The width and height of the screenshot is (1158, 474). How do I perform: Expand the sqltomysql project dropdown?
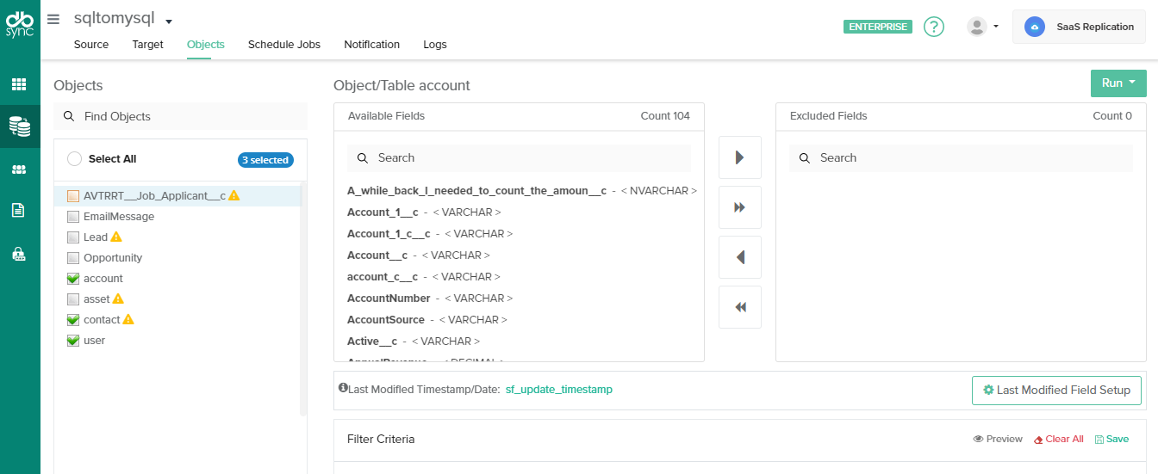click(x=169, y=22)
